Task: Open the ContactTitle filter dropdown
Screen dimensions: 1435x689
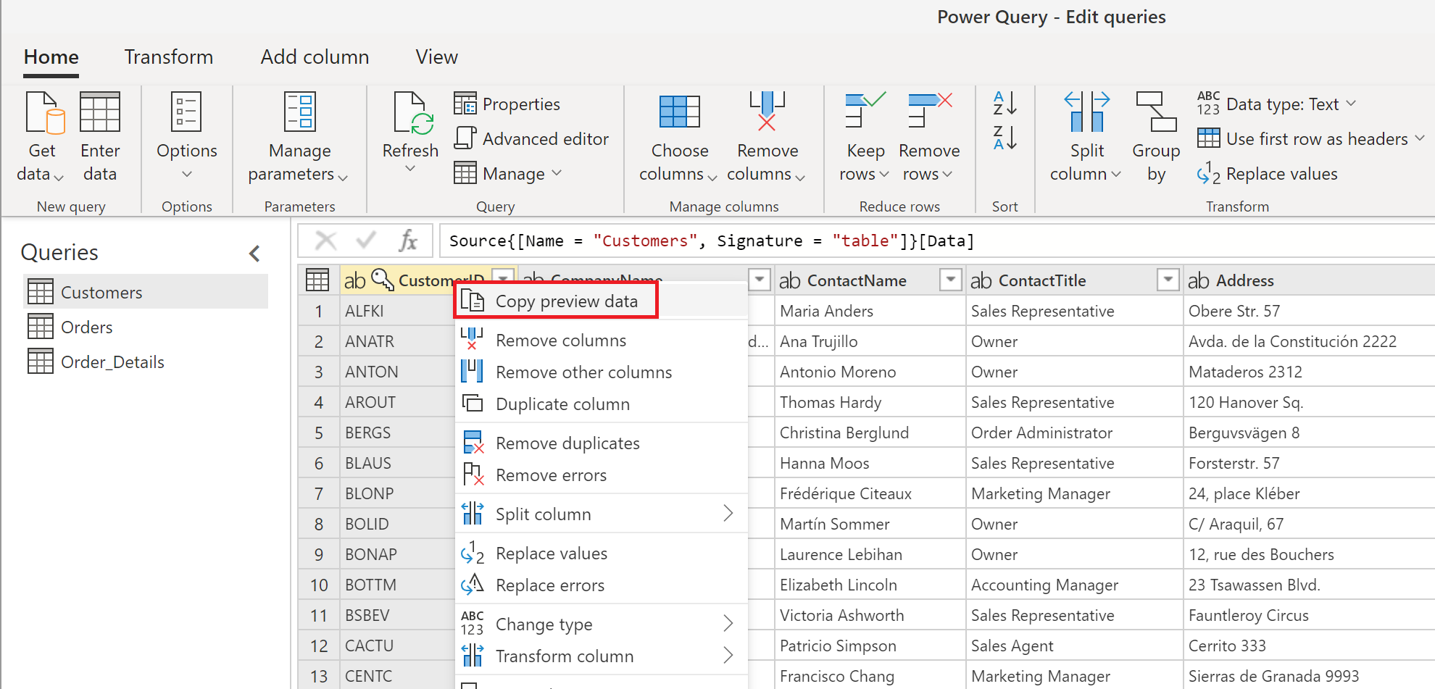Action: (x=1168, y=280)
